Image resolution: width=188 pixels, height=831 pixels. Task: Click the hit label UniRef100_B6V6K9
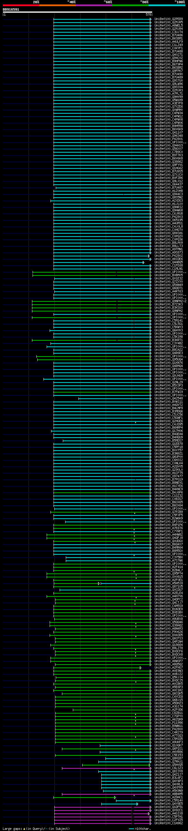(x=169, y=129)
